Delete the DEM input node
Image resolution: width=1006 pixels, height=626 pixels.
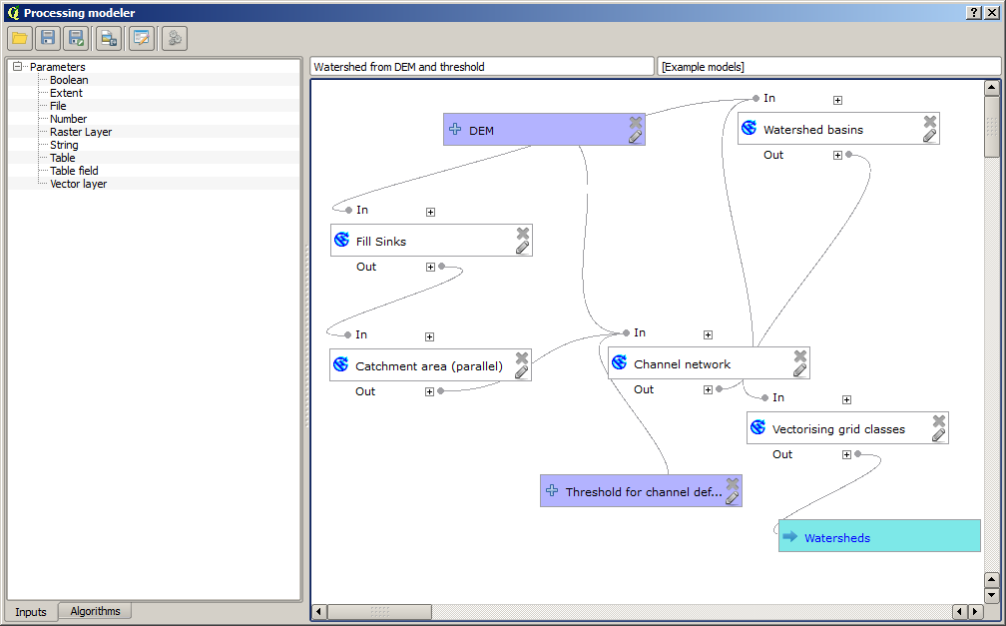pyautogui.click(x=635, y=122)
